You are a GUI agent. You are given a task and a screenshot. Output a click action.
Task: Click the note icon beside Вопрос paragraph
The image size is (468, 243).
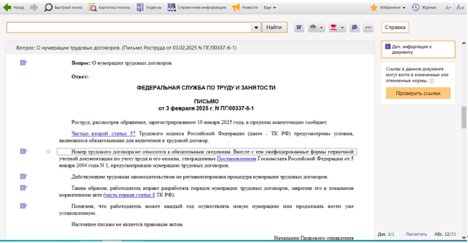pyautogui.click(x=24, y=62)
